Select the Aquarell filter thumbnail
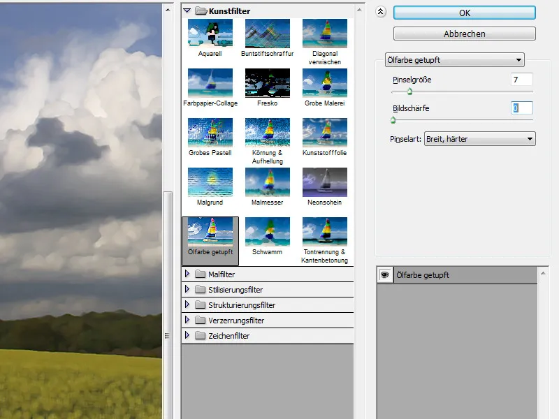This screenshot has height=419, width=559. coord(209,31)
